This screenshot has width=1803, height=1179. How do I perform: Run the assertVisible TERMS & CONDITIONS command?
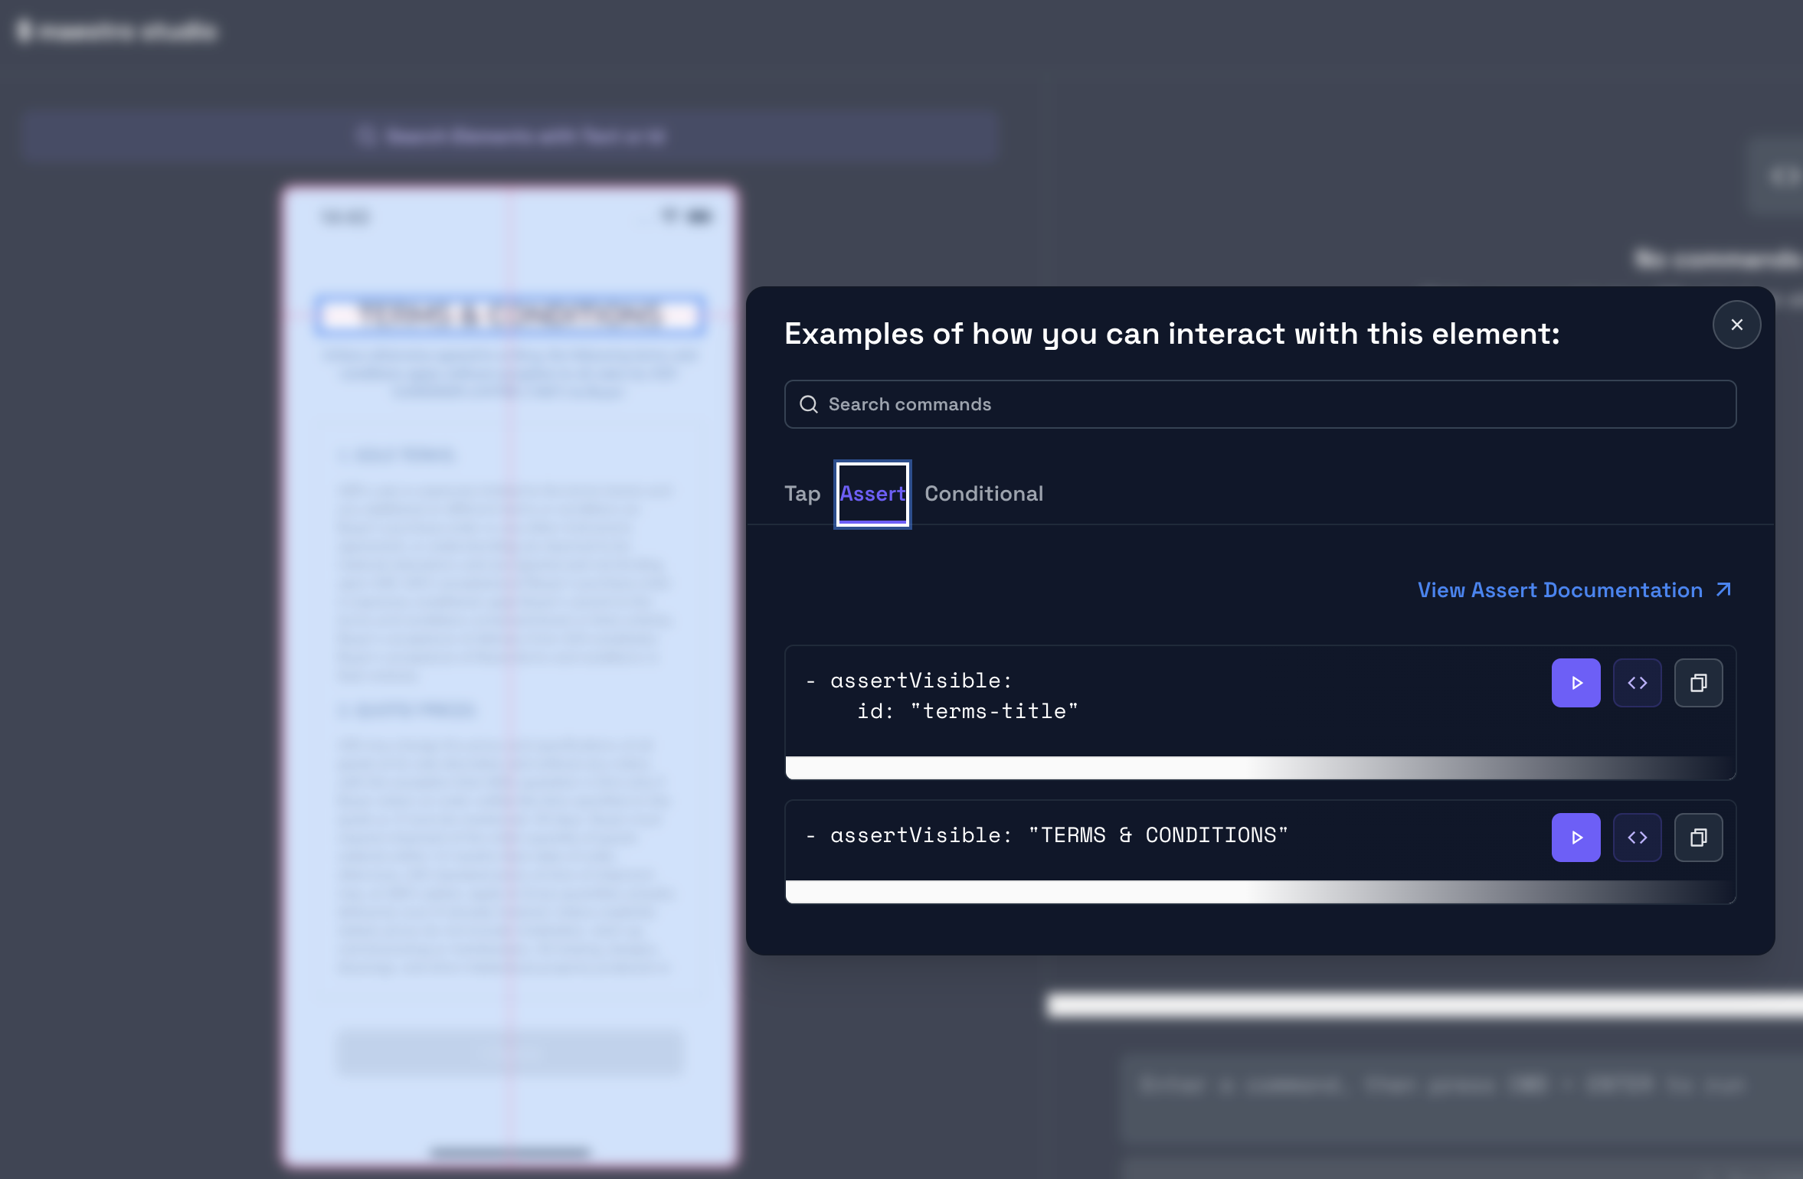point(1576,837)
